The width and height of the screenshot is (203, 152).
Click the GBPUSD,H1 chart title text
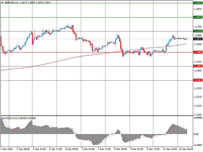coord(11,3)
